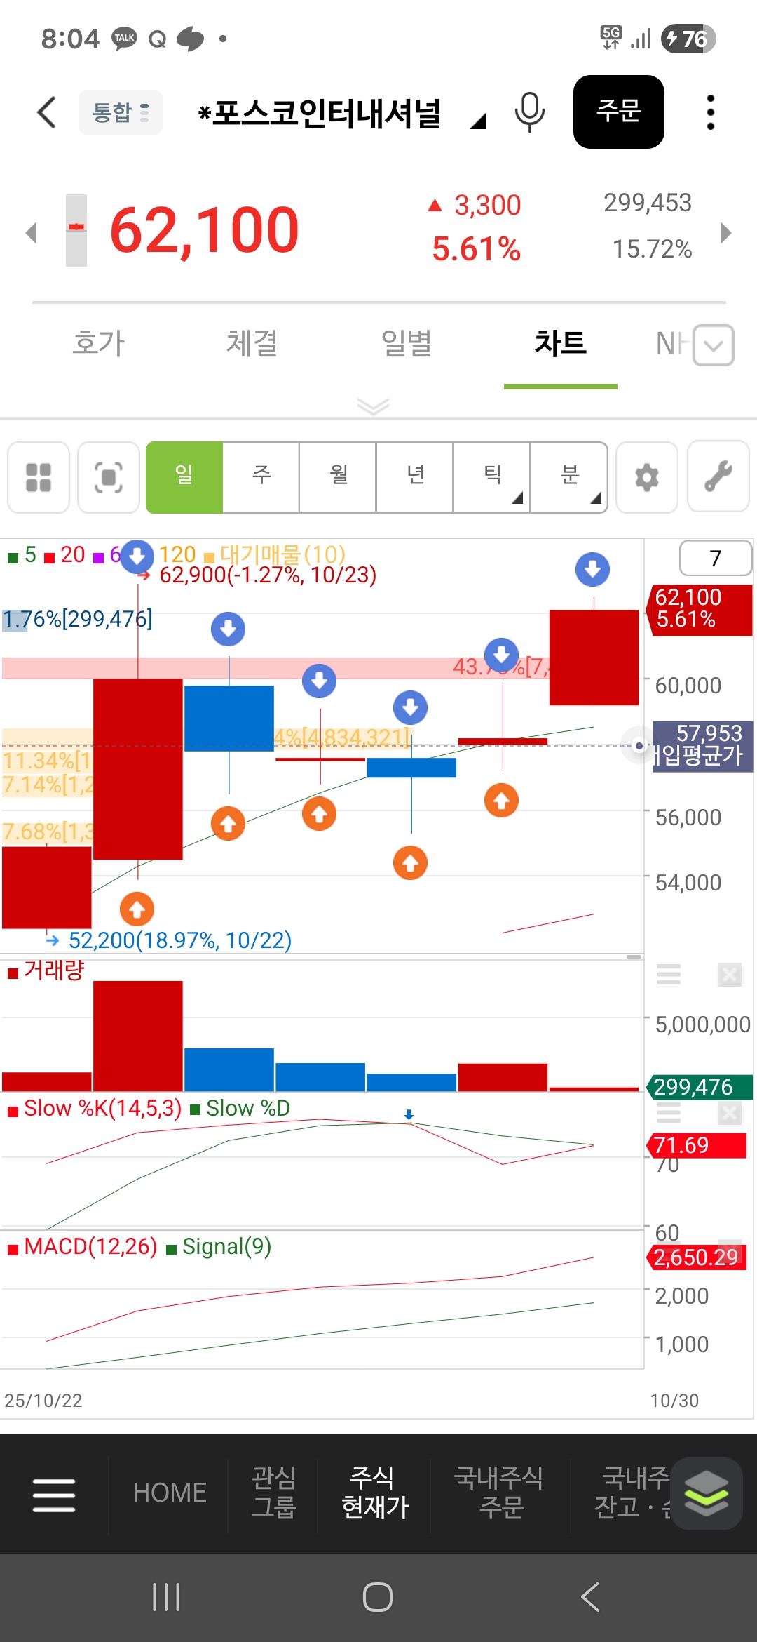This screenshot has width=757, height=1642.
Task: Open the stock name dropdown arrow
Action: 479,121
